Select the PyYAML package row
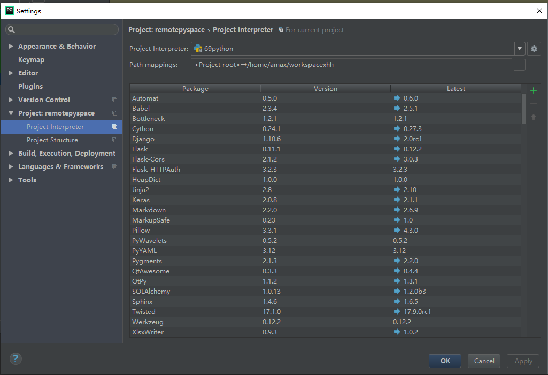548x375 pixels. tap(326, 250)
